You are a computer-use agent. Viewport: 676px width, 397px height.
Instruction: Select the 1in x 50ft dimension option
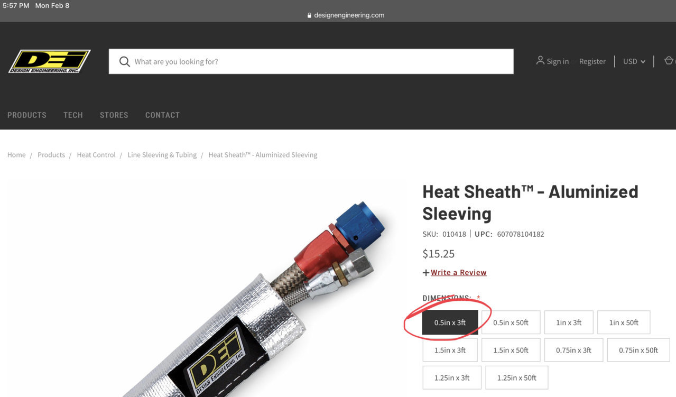click(624, 322)
